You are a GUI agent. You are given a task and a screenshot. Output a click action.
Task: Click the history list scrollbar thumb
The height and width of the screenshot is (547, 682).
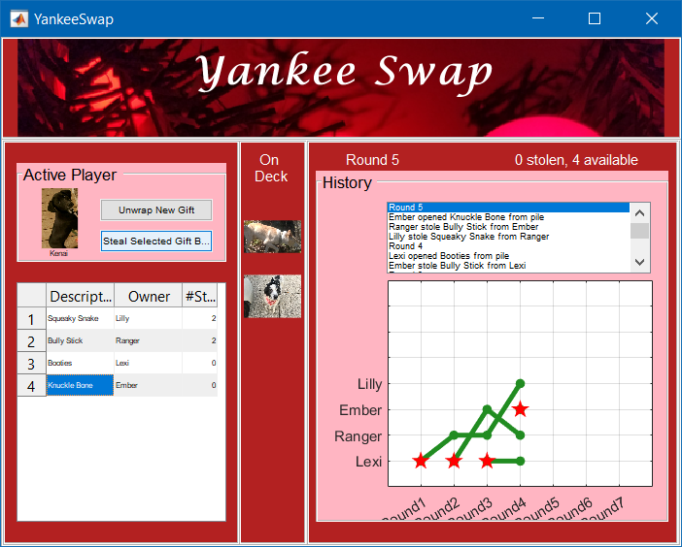click(x=639, y=230)
